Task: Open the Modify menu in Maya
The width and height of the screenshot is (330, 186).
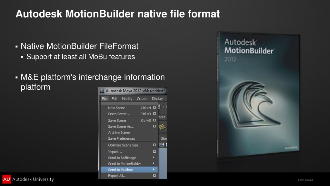Action: click(x=127, y=99)
